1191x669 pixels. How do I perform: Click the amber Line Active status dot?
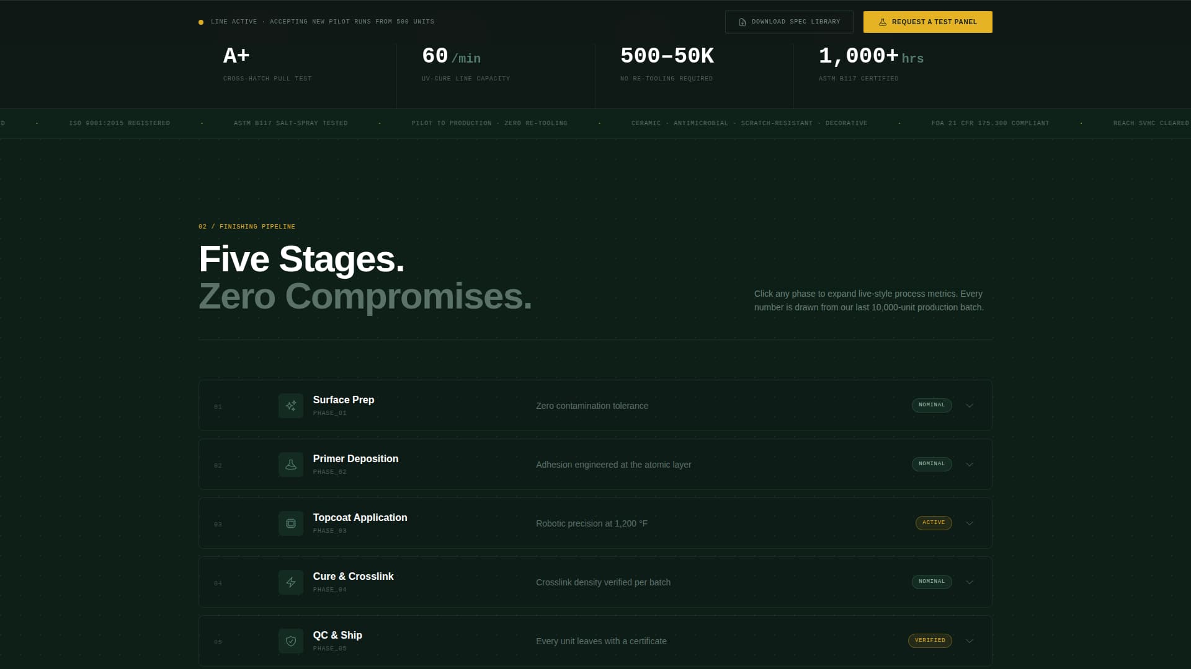[200, 22]
